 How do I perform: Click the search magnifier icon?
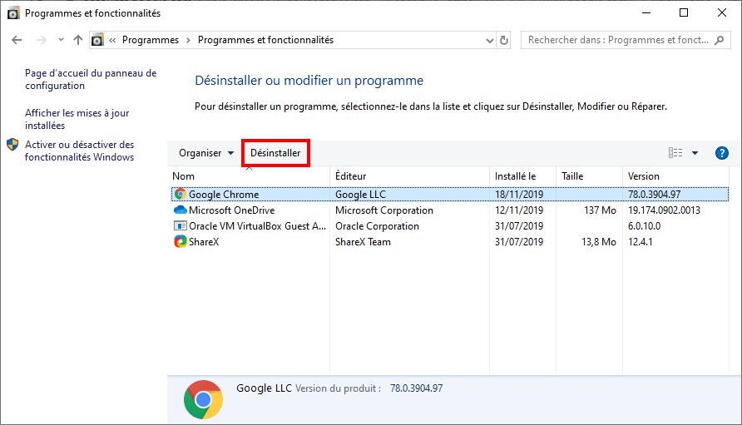(720, 40)
